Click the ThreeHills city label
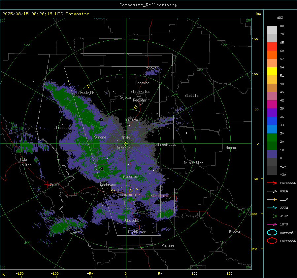The width and height of the screenshot is (297, 278). point(166,144)
